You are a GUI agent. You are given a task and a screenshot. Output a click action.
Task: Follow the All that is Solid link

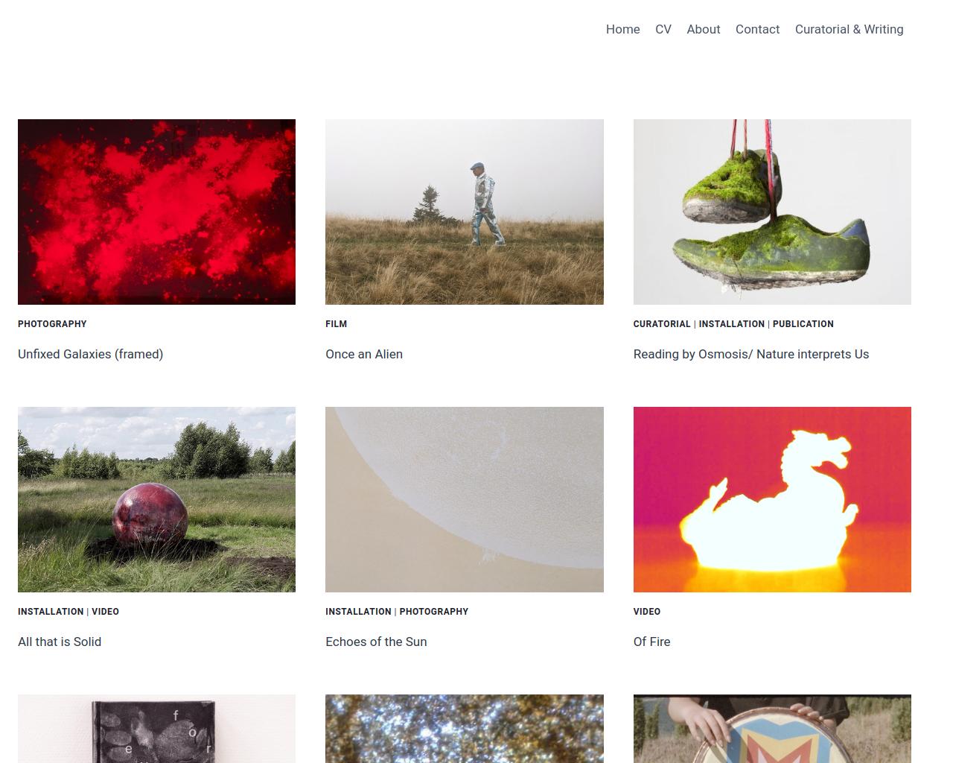[x=60, y=642]
